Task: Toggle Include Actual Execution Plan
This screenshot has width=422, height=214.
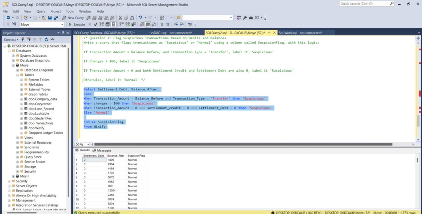Action: pyautogui.click(x=121, y=25)
